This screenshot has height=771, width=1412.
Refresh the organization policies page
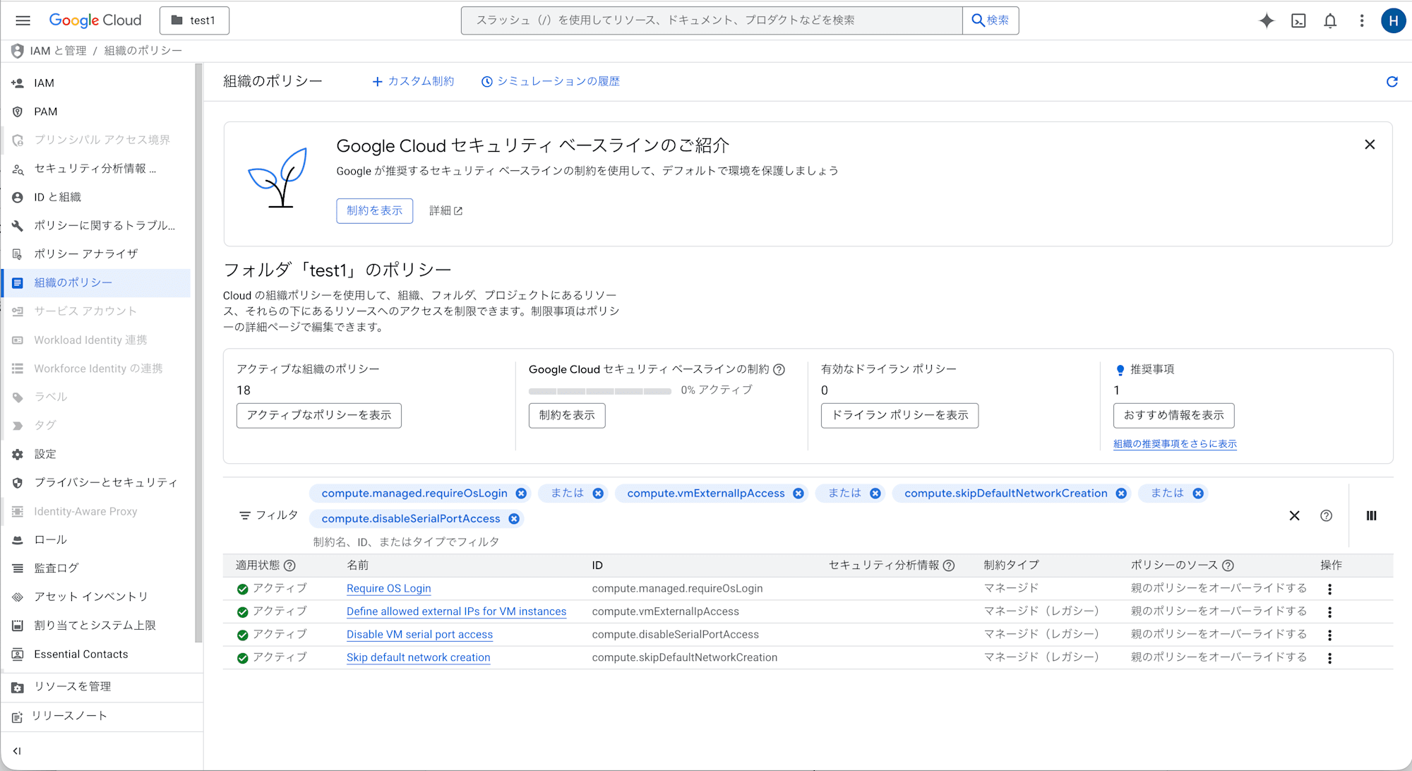[x=1392, y=81]
